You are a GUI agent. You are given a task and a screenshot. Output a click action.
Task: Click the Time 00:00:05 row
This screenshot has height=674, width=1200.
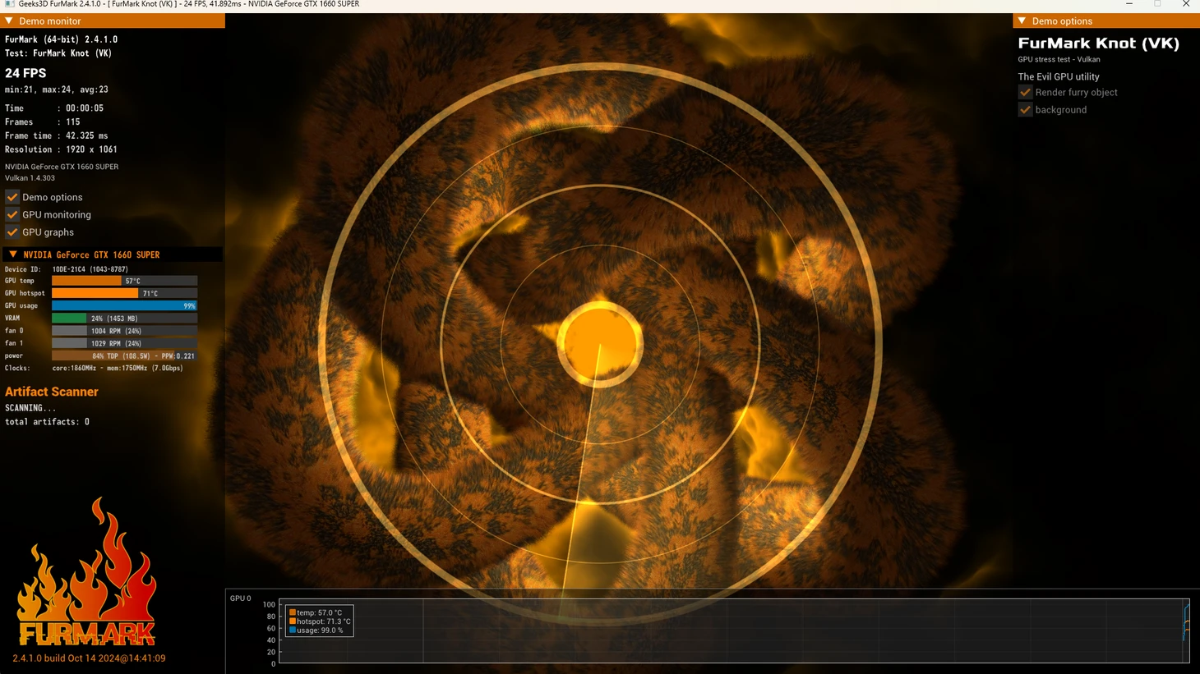[x=54, y=108]
